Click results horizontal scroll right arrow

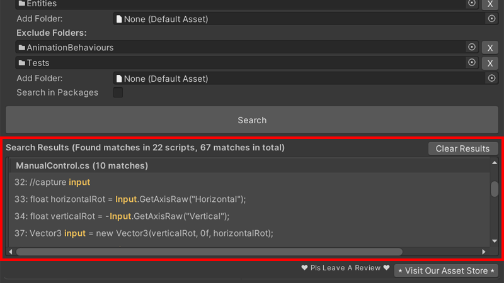pos(484,252)
